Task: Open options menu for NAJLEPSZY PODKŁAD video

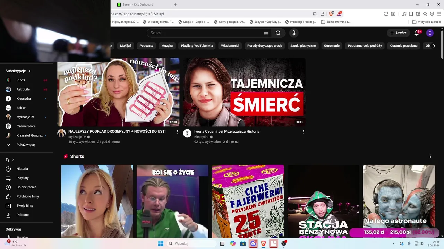Action: 178,132
